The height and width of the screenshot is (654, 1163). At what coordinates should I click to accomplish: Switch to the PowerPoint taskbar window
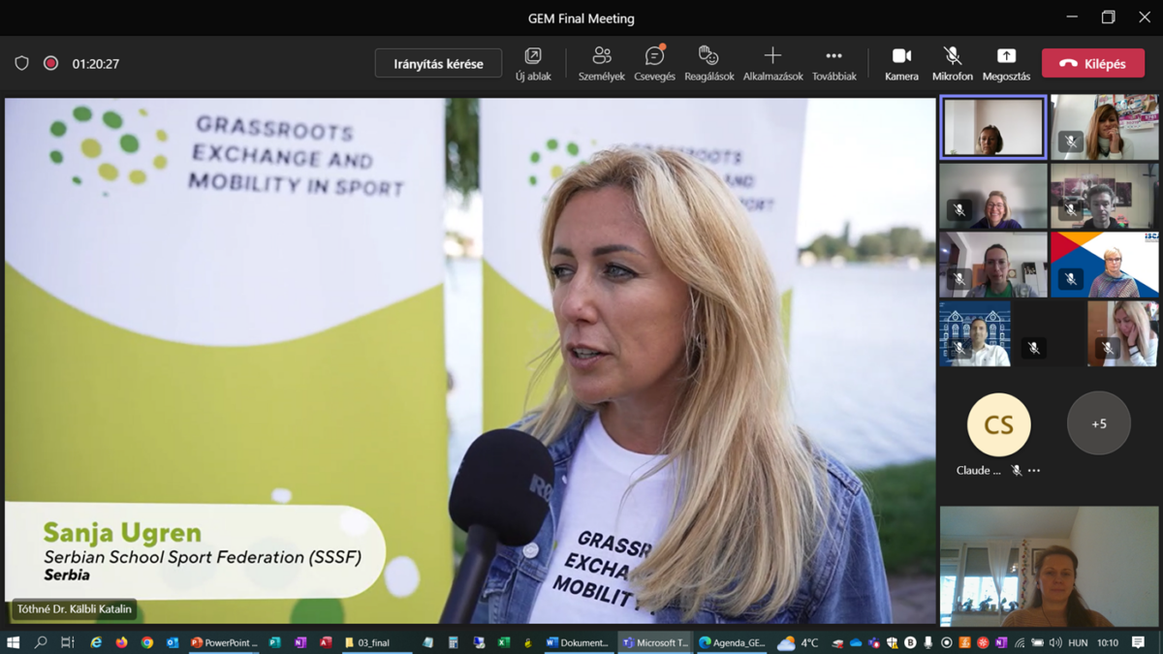224,642
